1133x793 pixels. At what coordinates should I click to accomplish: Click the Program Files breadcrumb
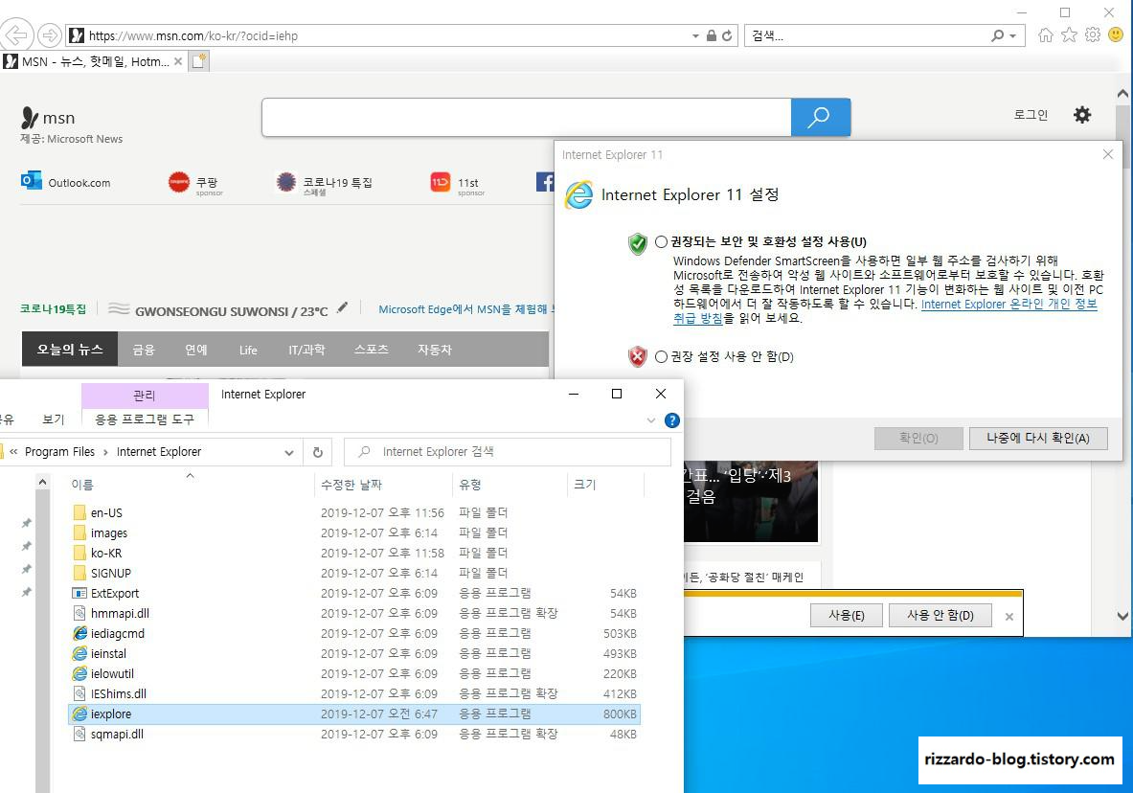(60, 452)
